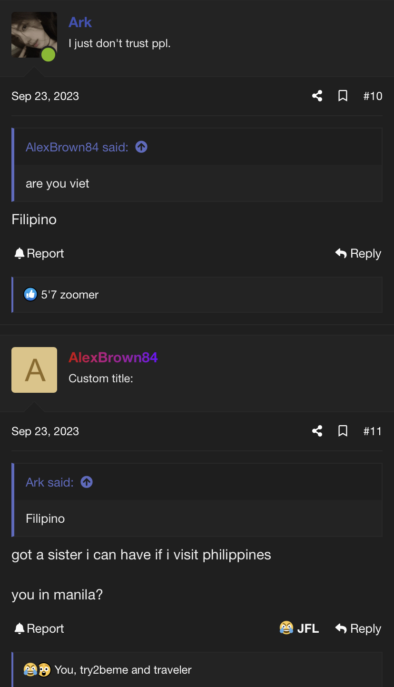Report AlexBrown84's post
Screen dimensions: 394x687
pos(39,628)
